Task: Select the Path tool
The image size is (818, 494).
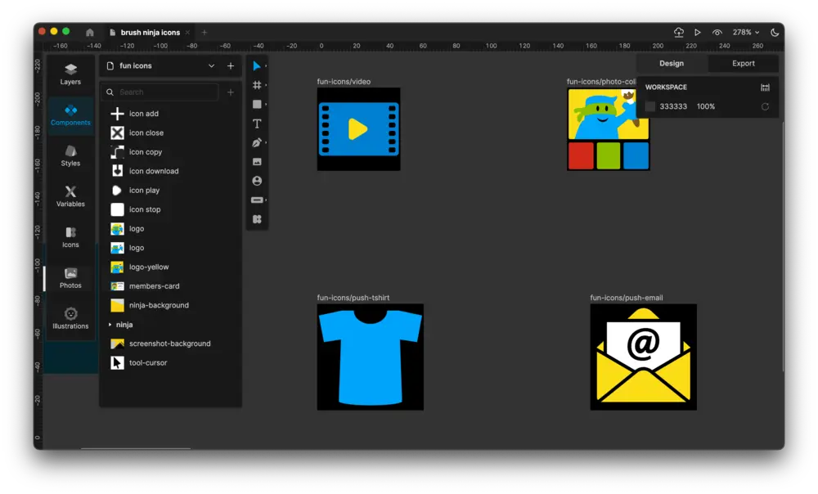Action: [x=257, y=142]
